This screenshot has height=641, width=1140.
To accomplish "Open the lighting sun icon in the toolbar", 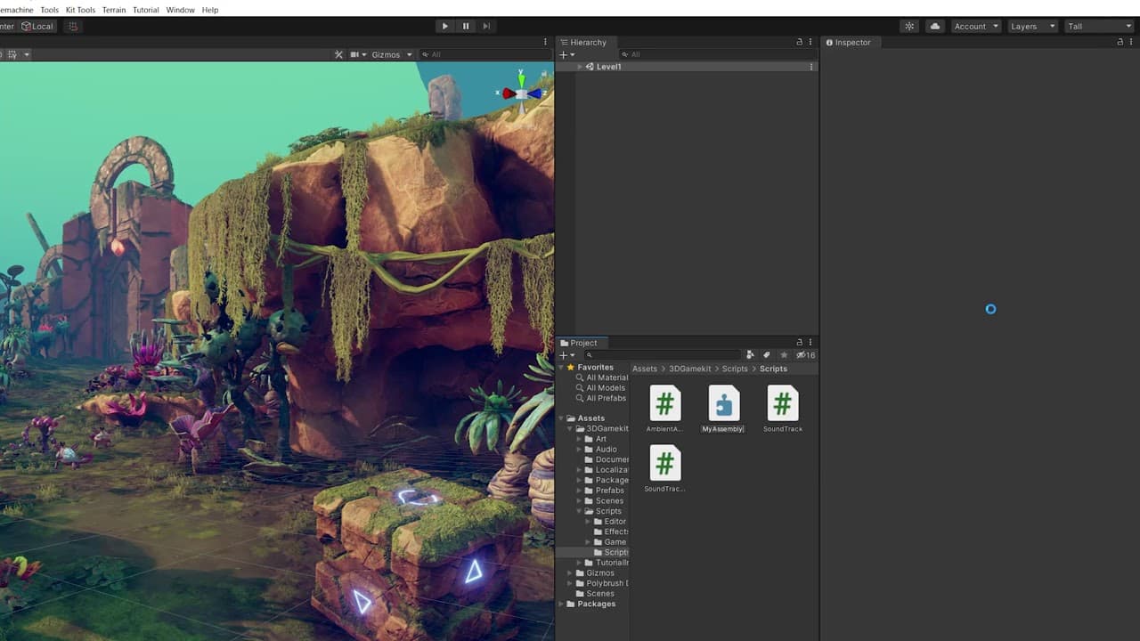I will coord(909,26).
